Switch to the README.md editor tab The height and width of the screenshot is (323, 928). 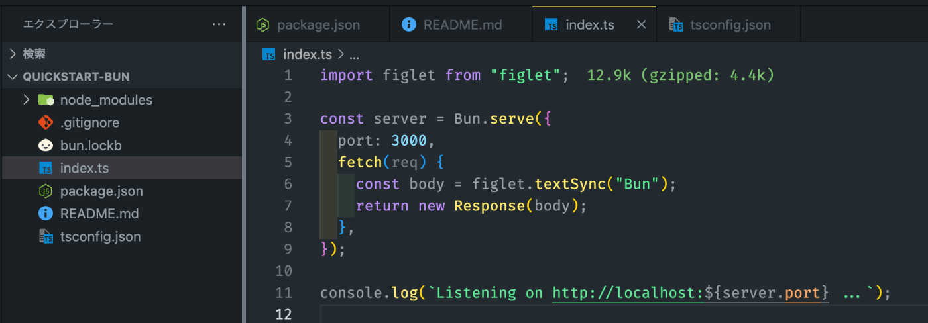pyautogui.click(x=461, y=25)
